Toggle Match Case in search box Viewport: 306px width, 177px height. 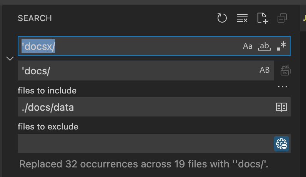[x=248, y=46]
